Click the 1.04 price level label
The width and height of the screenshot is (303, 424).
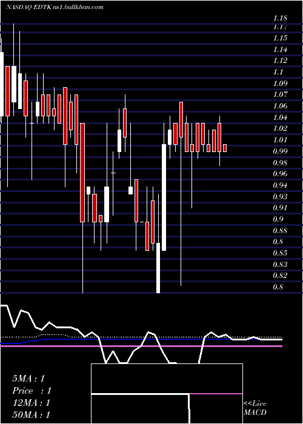tap(280, 118)
